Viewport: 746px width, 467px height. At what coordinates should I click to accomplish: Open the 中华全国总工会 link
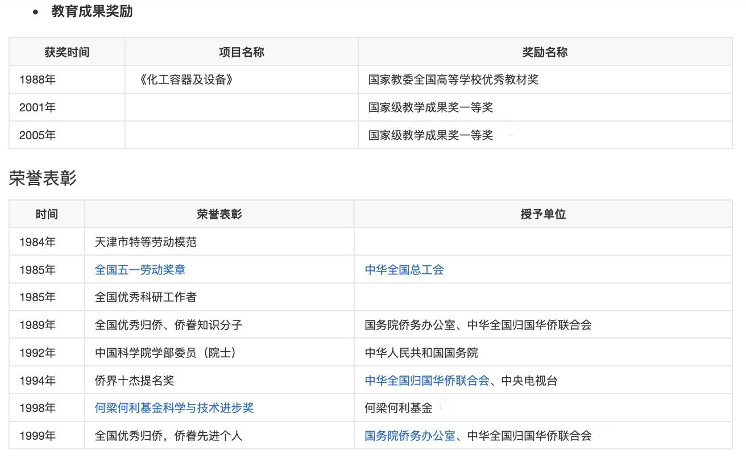404,270
